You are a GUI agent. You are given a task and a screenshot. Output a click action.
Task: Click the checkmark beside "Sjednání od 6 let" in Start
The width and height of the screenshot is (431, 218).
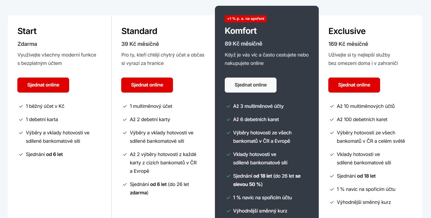pyautogui.click(x=21, y=155)
